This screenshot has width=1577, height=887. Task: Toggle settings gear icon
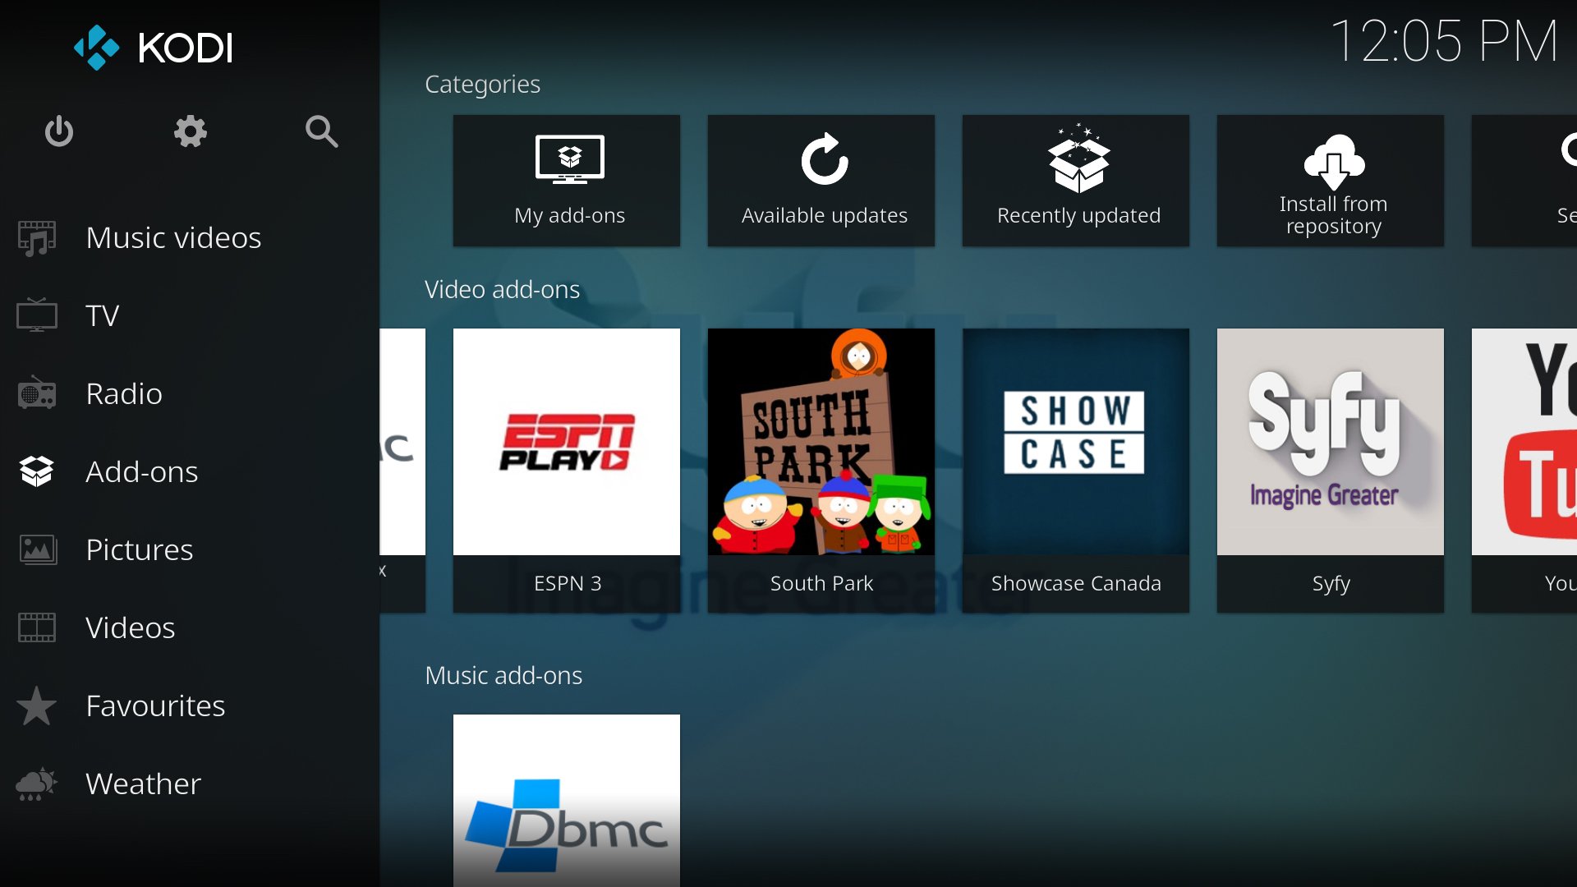coord(191,130)
